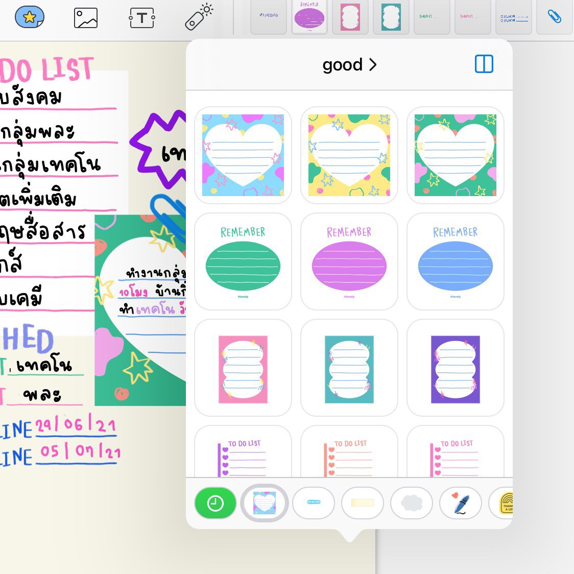Switch to the gray cloud collection tab
The width and height of the screenshot is (574, 574).
412,503
